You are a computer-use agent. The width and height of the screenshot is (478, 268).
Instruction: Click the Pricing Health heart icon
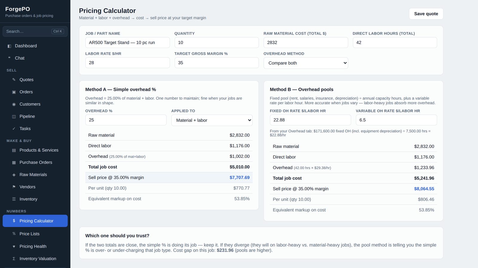(14, 247)
